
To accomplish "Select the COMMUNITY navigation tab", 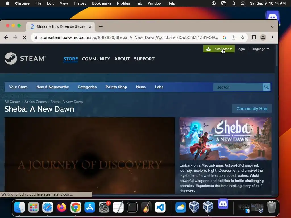I will tap(96, 59).
